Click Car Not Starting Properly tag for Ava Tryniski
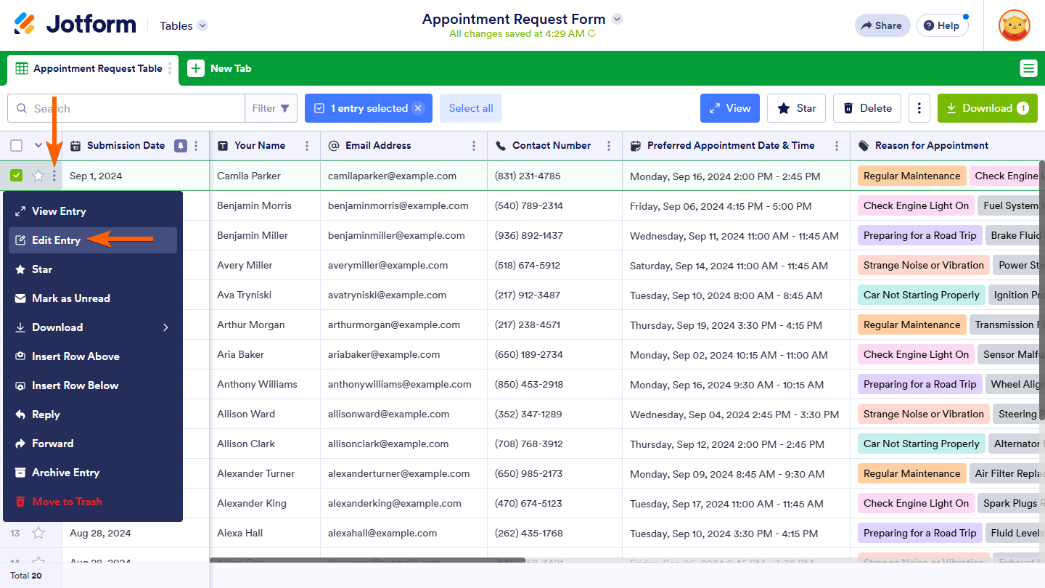Image resolution: width=1045 pixels, height=588 pixels. (x=922, y=295)
